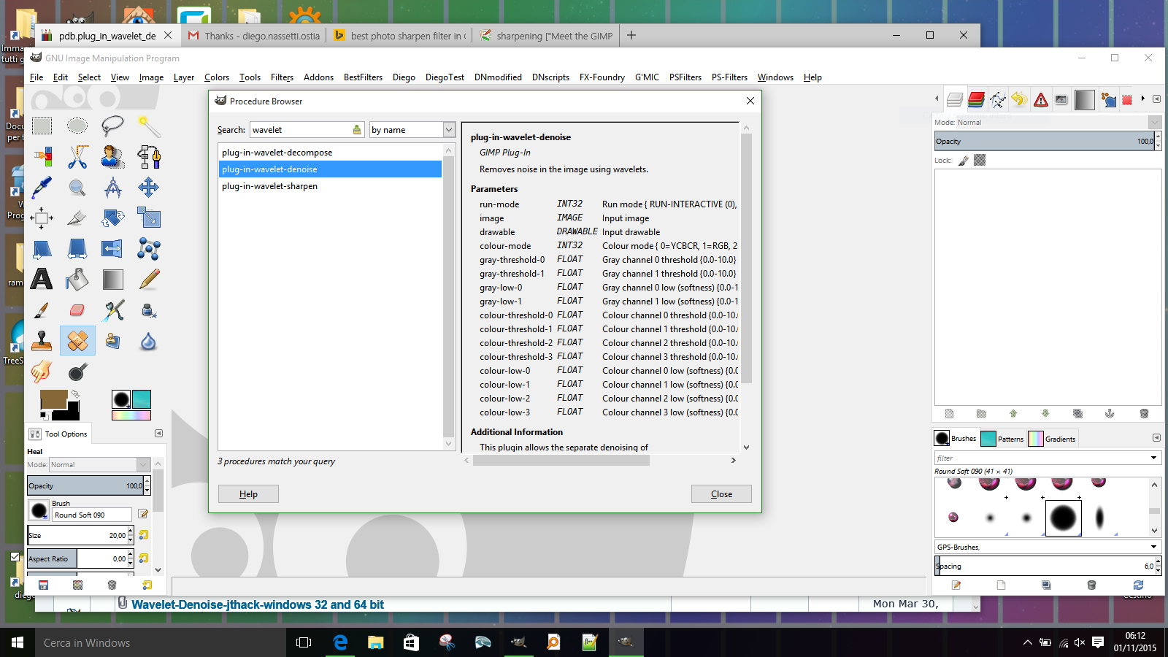
Task: Click the Close button in Procedure Browser
Action: point(721,494)
